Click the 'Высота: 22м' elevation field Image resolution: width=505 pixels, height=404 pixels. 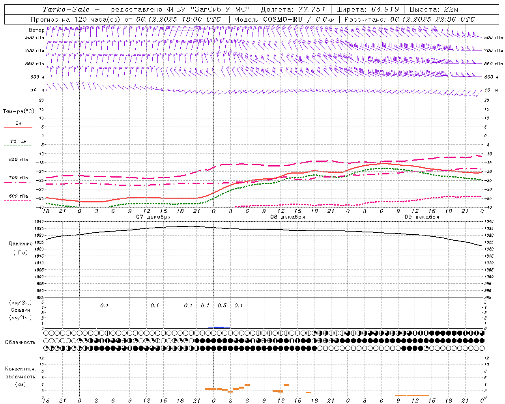434,9
